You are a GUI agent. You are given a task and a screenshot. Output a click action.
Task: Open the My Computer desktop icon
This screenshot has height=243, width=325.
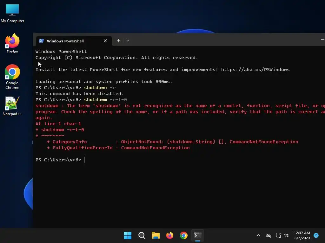coord(12,13)
